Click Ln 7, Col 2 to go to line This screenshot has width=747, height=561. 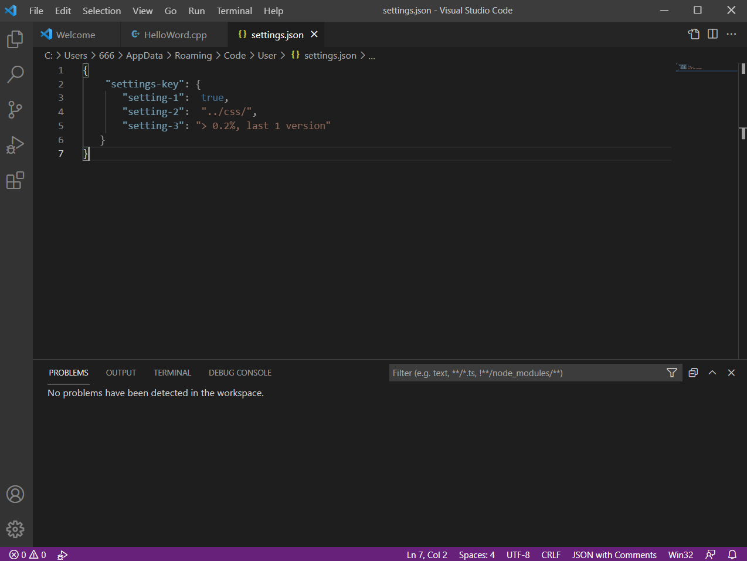(426, 555)
